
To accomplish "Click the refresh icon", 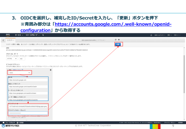I will pos(116,40).
